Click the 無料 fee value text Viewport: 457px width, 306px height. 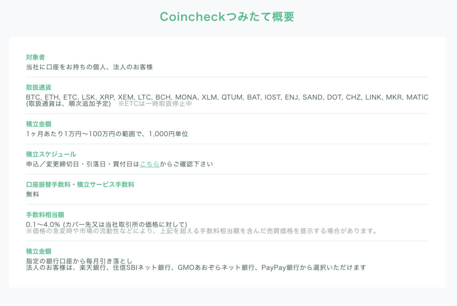(32, 194)
